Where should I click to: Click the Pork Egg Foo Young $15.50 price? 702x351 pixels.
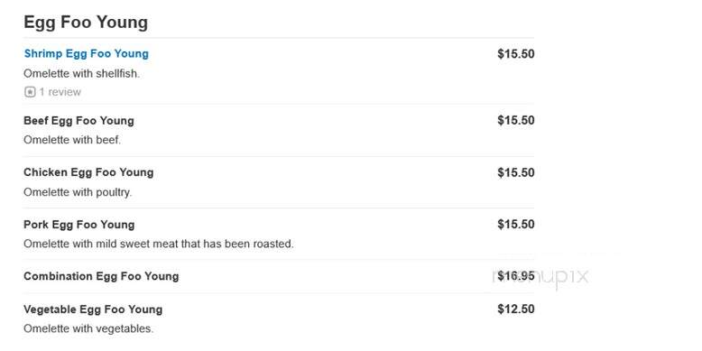(x=516, y=225)
